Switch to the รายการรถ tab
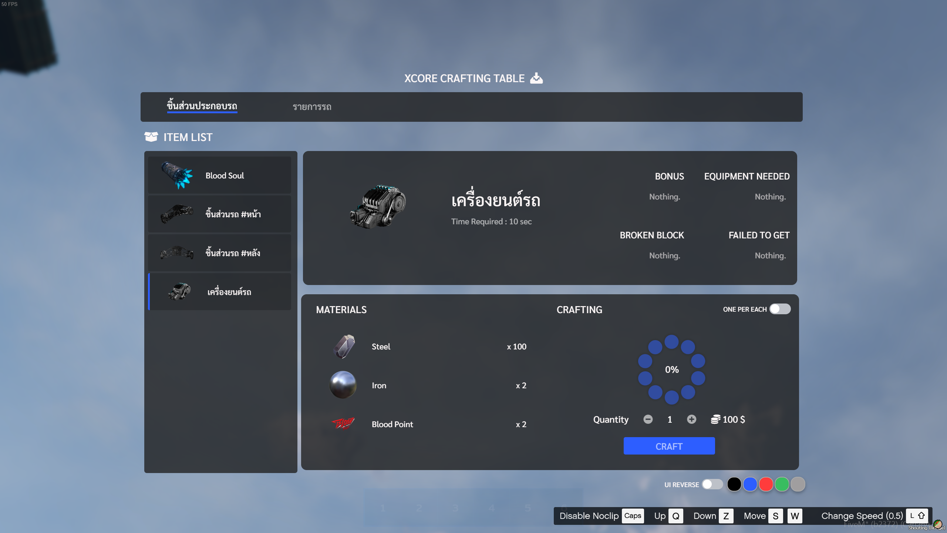 pyautogui.click(x=312, y=107)
